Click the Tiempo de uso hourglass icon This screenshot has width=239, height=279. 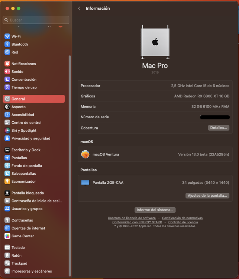click(x=7, y=87)
